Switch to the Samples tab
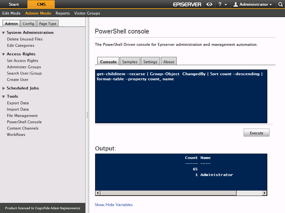Viewport: 285px width, 213px height. coord(130,62)
